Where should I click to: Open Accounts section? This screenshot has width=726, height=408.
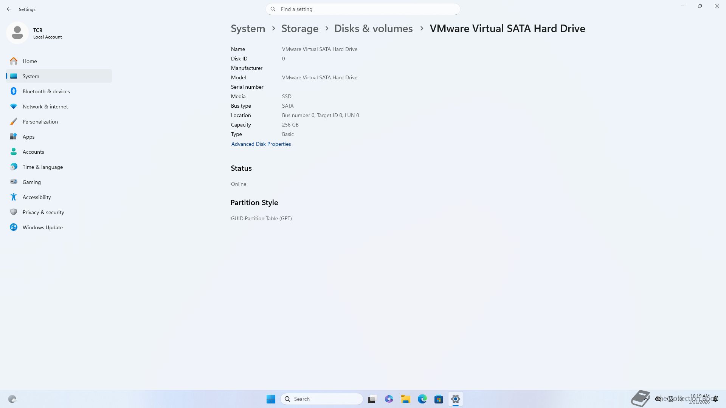[33, 152]
